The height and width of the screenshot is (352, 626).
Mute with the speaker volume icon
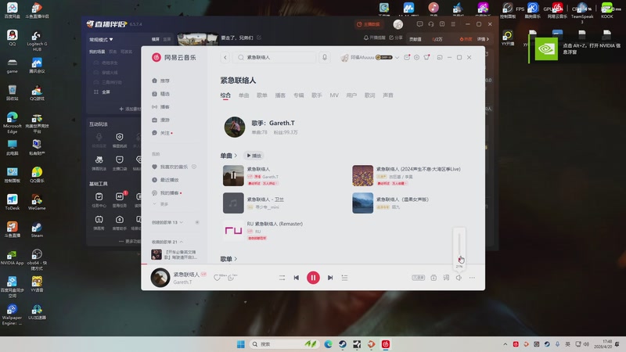[459, 278]
